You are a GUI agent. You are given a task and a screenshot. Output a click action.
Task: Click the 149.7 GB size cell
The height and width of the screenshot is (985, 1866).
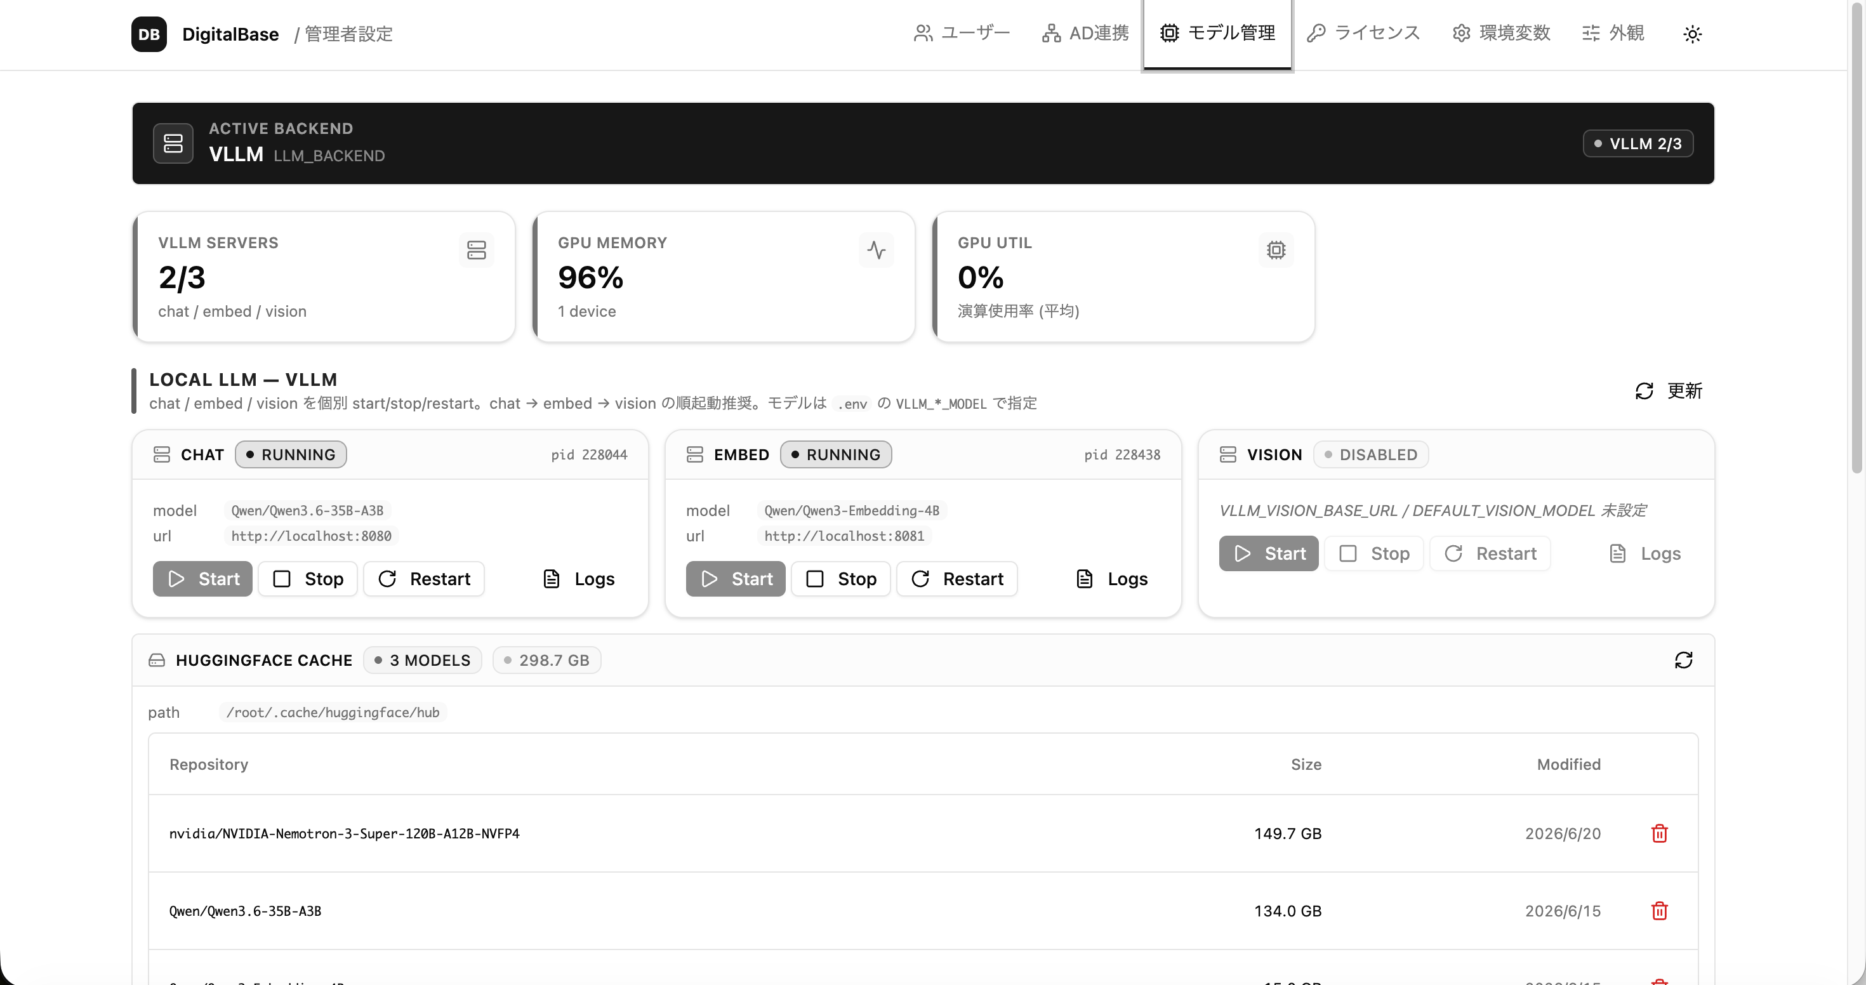pyautogui.click(x=1288, y=833)
